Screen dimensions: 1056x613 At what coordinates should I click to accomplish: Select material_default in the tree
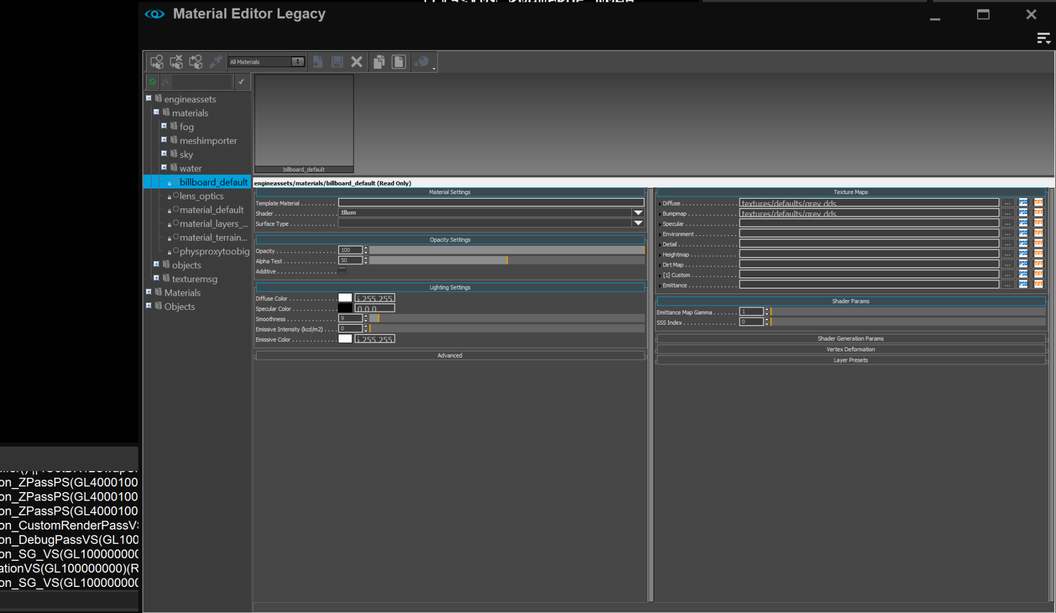pyautogui.click(x=211, y=210)
